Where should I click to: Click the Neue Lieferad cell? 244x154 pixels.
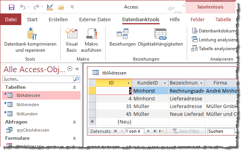click(186, 114)
